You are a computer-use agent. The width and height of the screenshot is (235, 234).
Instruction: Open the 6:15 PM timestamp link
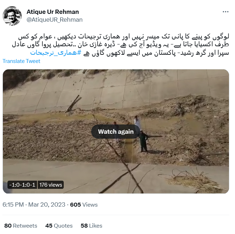13,204
